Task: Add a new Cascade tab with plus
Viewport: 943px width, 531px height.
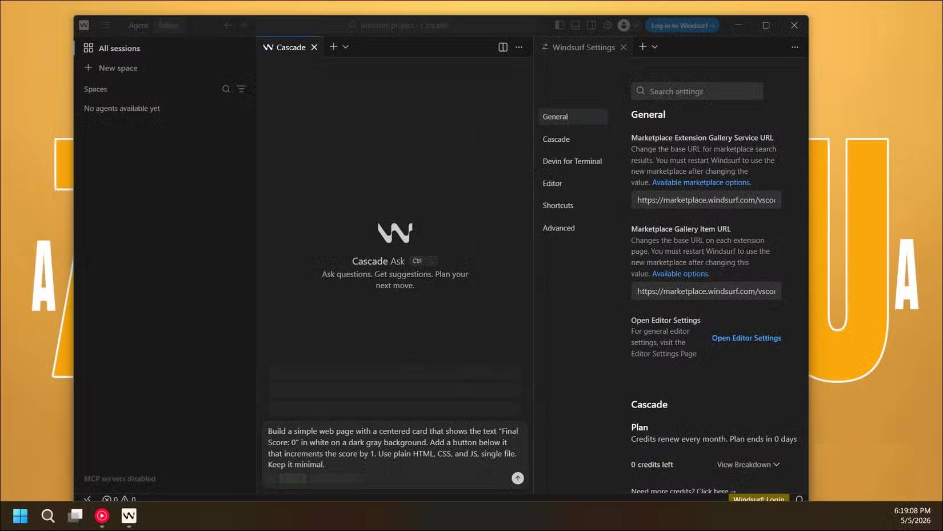Action: click(334, 47)
